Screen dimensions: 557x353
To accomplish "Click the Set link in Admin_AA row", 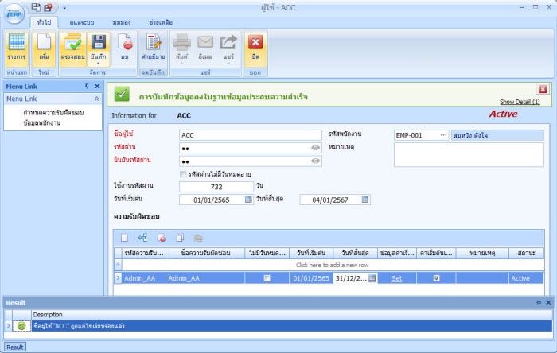I will [x=397, y=278].
